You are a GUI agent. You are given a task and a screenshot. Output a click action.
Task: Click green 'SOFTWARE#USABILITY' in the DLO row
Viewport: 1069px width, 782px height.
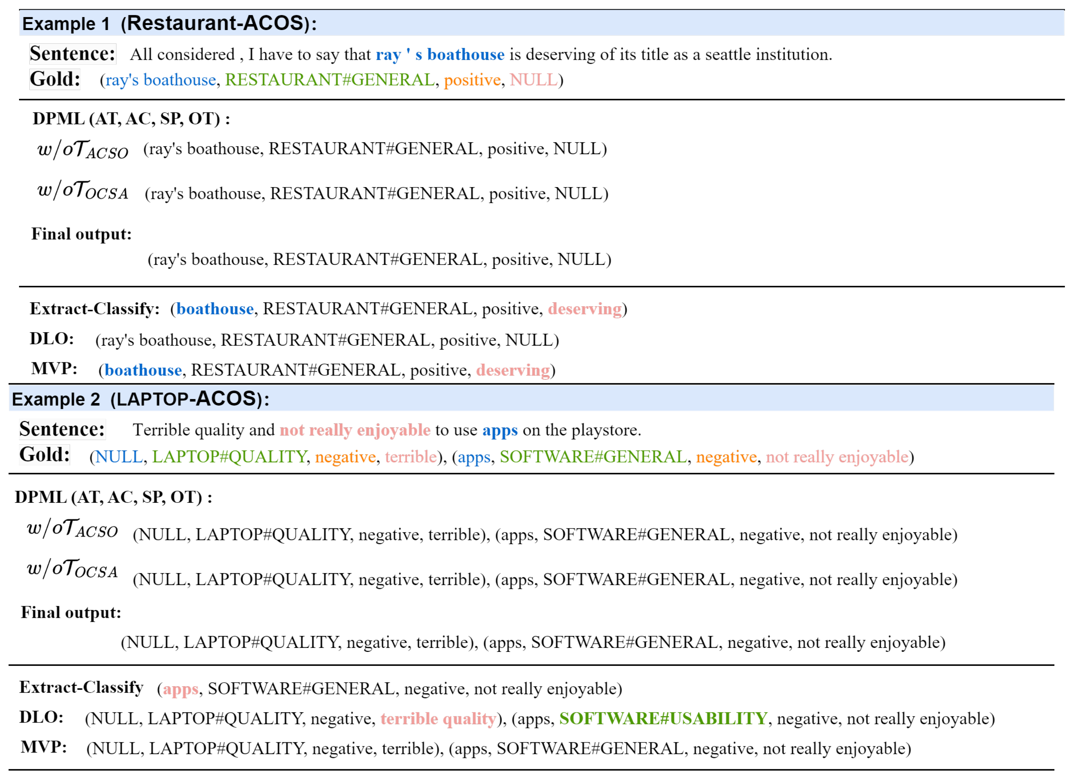[x=663, y=719]
